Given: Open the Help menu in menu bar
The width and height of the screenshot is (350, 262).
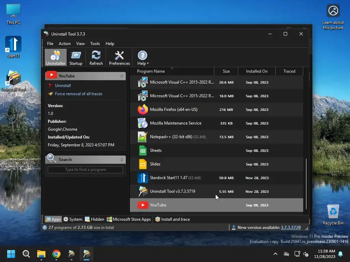Looking at the screenshot, I should 110,43.
